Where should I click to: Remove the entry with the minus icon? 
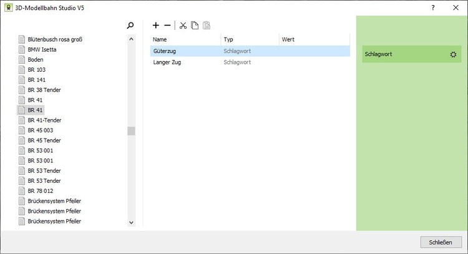[167, 26]
